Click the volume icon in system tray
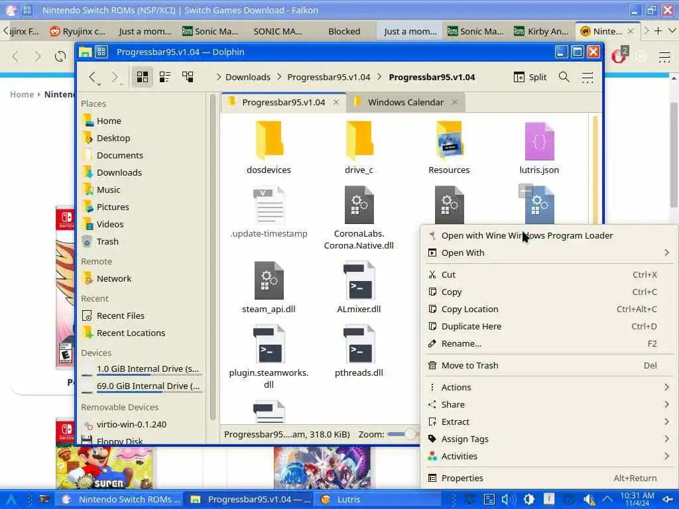 (509, 500)
